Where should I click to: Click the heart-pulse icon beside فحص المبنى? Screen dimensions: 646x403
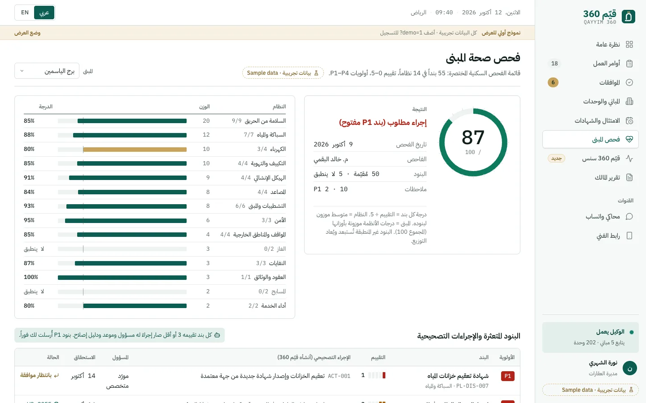(629, 139)
